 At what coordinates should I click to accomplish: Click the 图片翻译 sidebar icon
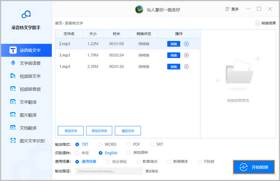[13, 115]
